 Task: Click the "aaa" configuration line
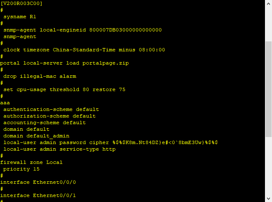pos(5,103)
